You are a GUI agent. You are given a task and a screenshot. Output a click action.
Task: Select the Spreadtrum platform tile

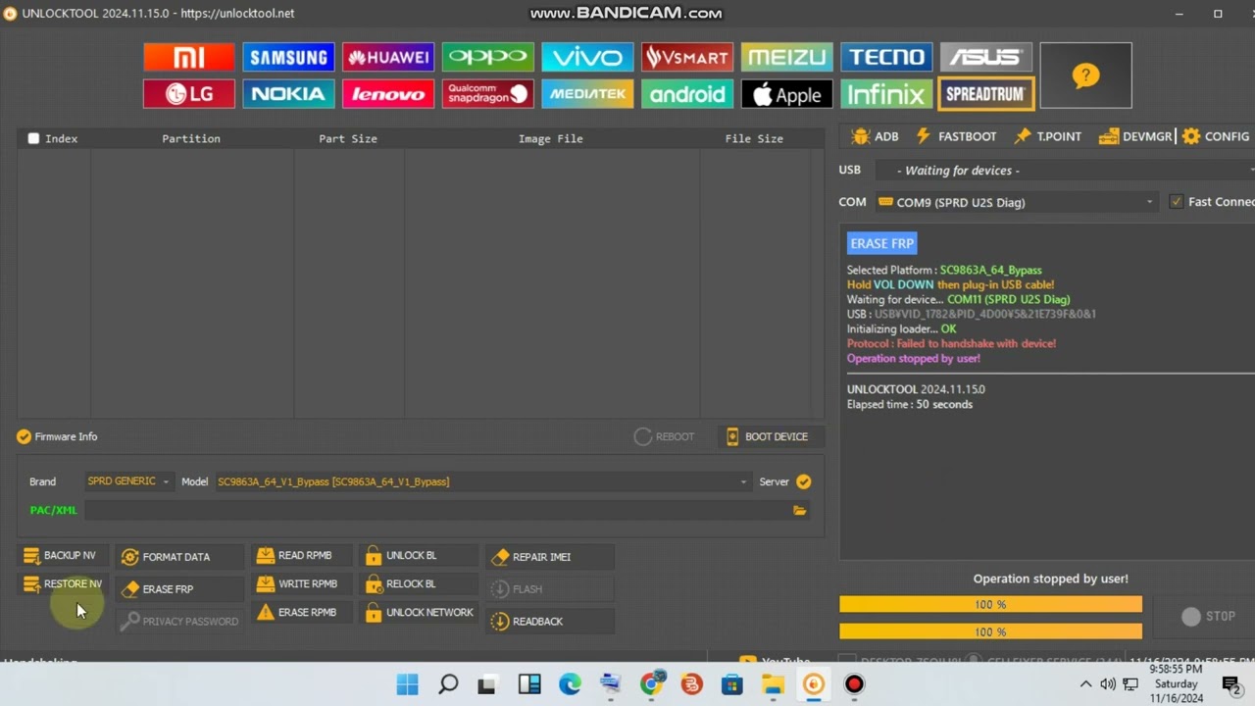coord(986,94)
